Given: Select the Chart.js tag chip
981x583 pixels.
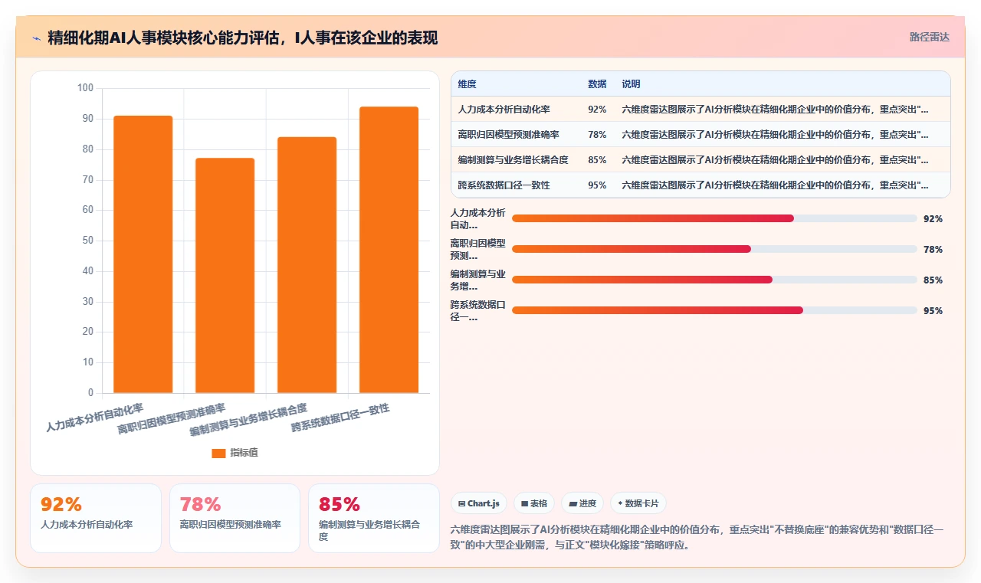Looking at the screenshot, I should (479, 503).
